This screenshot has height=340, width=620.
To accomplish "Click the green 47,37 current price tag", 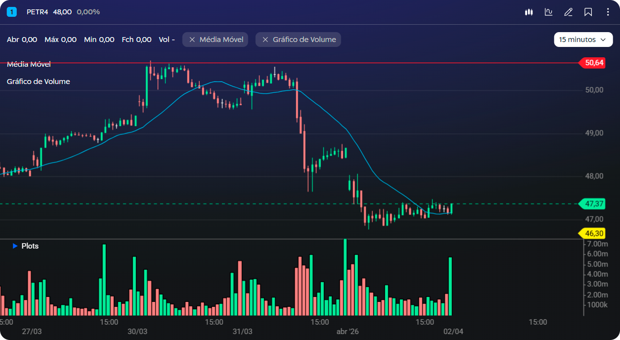I will [593, 204].
